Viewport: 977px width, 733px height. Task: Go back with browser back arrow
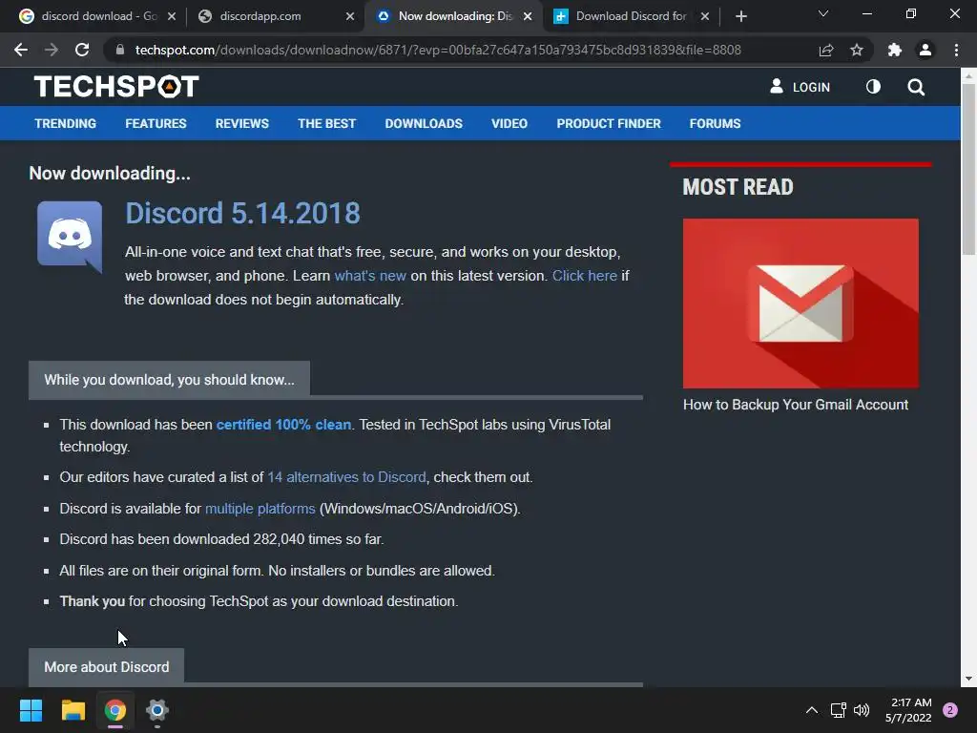pos(21,50)
